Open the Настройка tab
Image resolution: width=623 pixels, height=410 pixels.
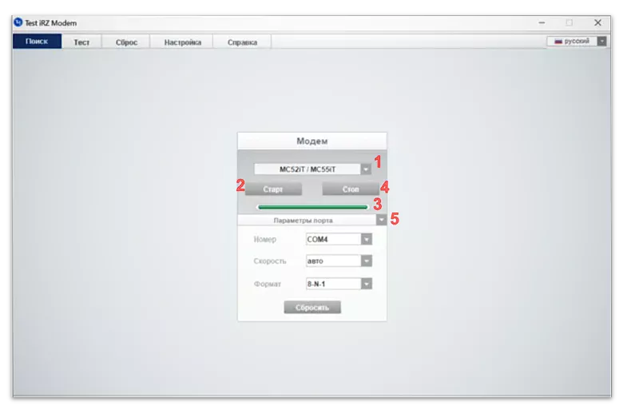[x=183, y=42]
